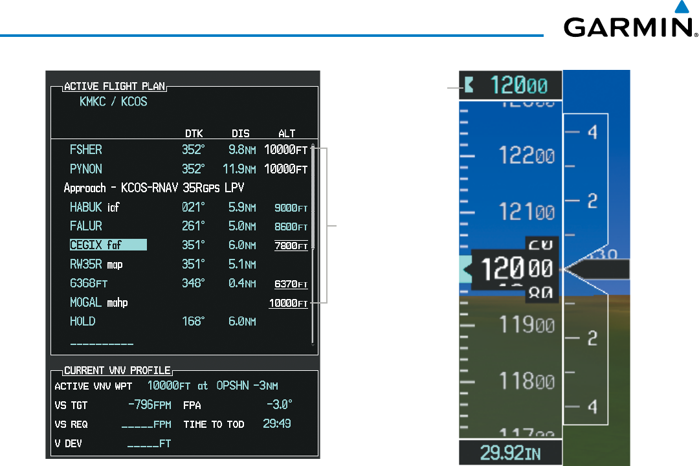Select the HABUK iaf waypoint

[x=94, y=207]
